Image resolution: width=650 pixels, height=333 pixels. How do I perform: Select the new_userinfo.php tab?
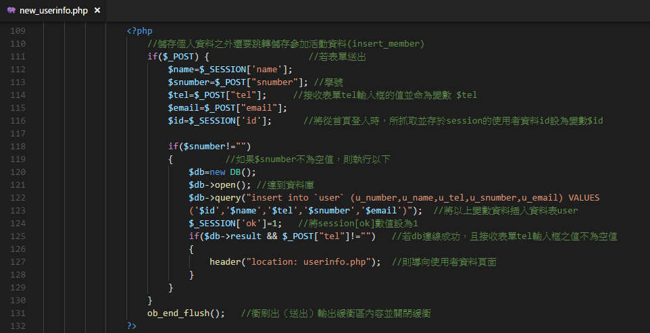pyautogui.click(x=53, y=10)
